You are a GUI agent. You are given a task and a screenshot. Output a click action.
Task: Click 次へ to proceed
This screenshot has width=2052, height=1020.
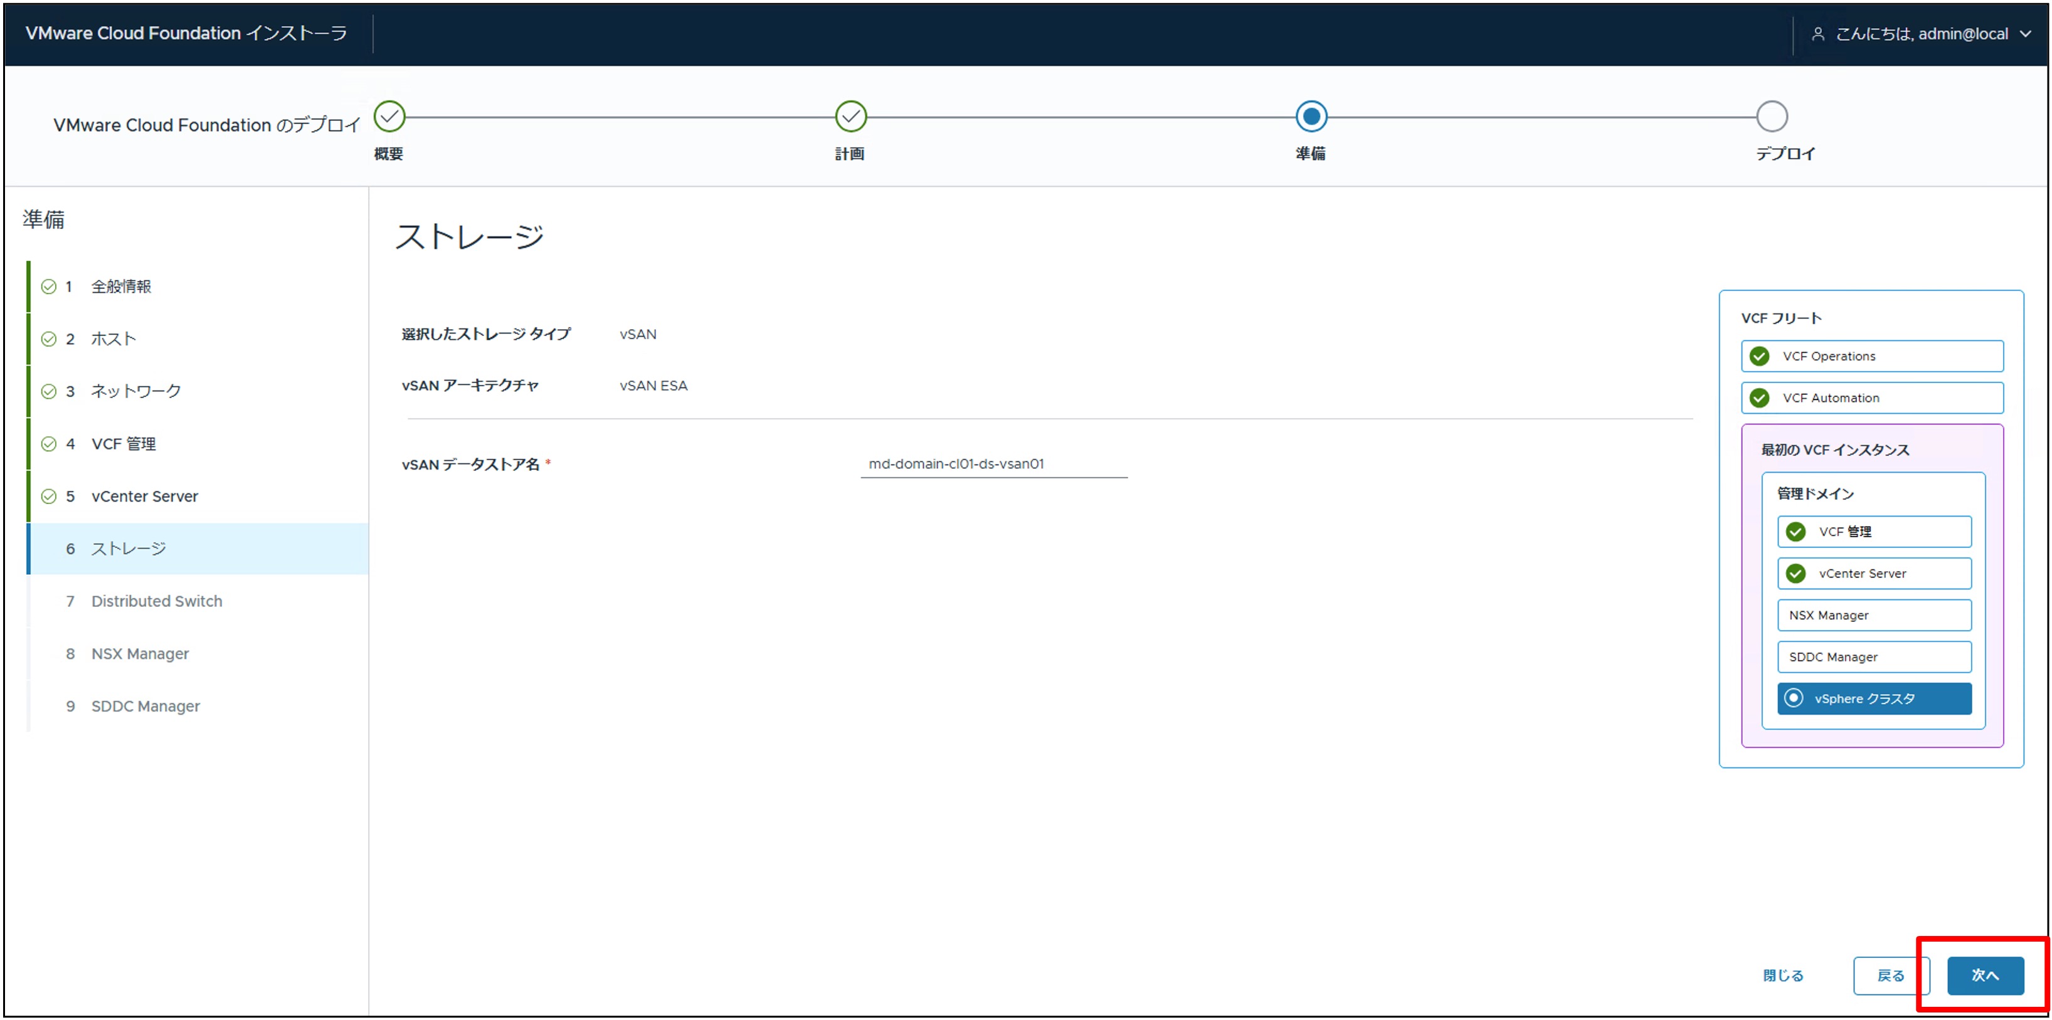(1985, 976)
